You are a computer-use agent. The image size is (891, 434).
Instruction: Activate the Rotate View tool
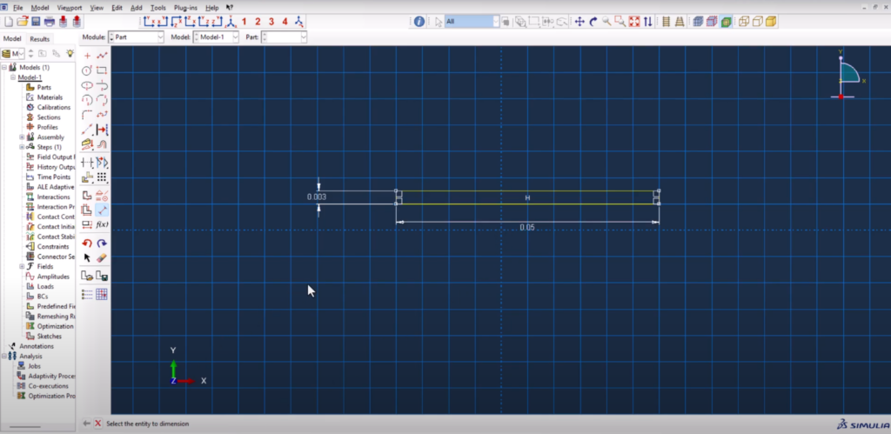(593, 22)
